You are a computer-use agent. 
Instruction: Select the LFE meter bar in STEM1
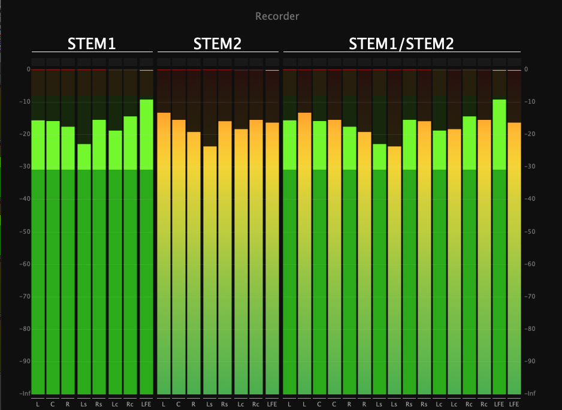click(146, 240)
